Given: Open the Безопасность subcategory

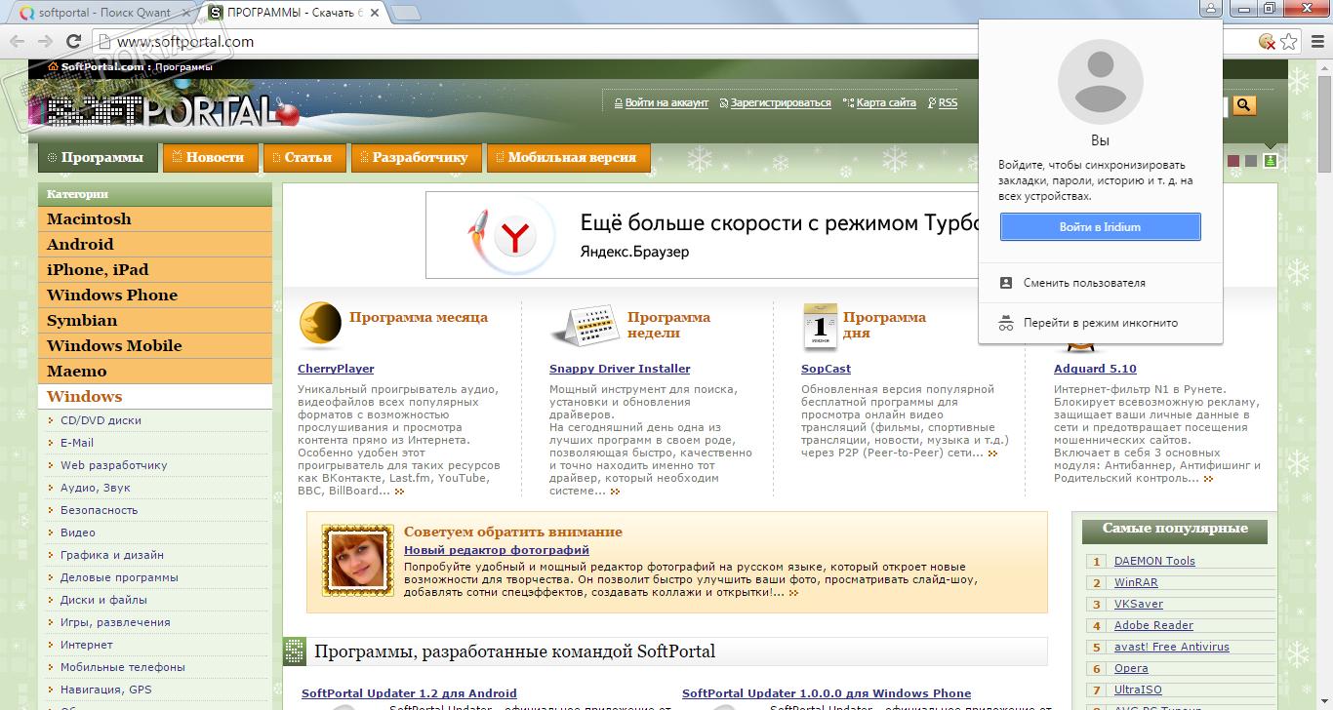Looking at the screenshot, I should tap(99, 510).
